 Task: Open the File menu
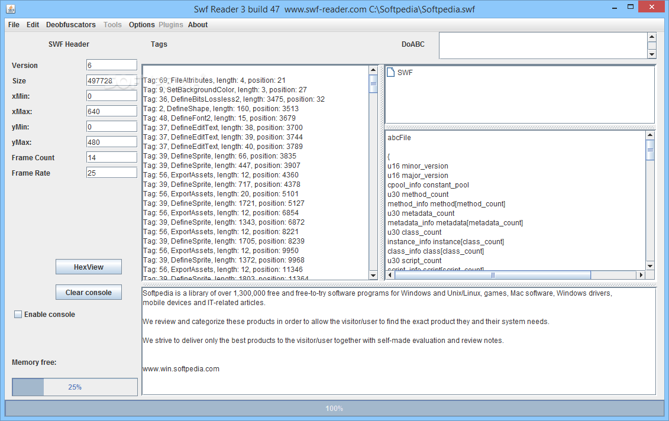14,25
